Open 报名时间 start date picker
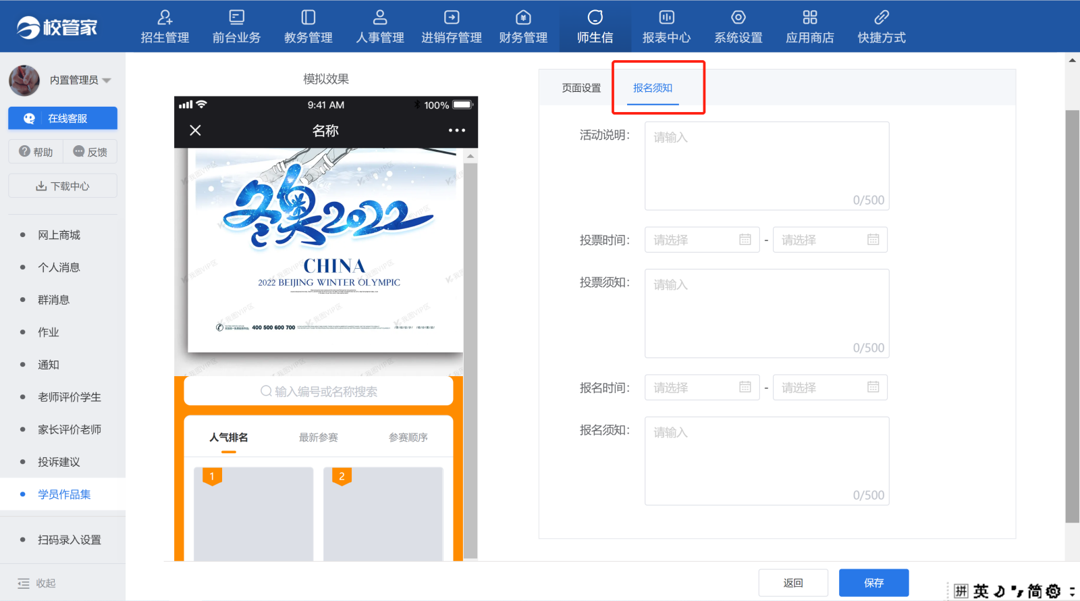Image resolution: width=1080 pixels, height=601 pixels. pyautogui.click(x=702, y=388)
